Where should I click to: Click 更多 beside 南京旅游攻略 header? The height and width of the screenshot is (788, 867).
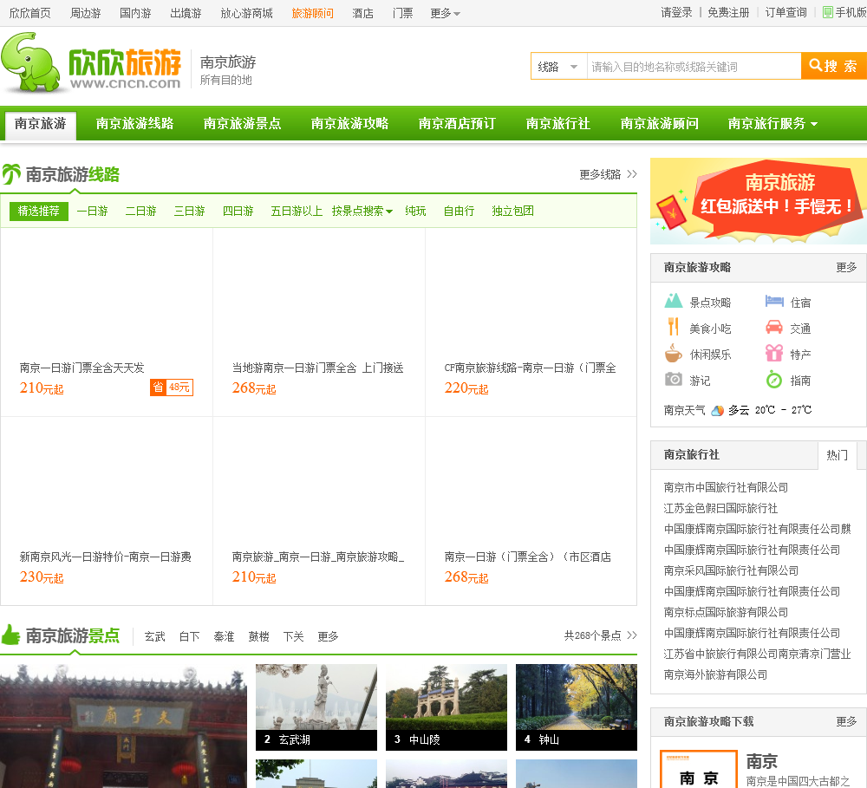point(846,268)
